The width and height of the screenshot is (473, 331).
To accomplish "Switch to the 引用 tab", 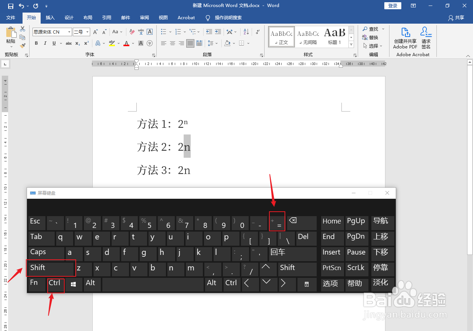I will (x=107, y=18).
